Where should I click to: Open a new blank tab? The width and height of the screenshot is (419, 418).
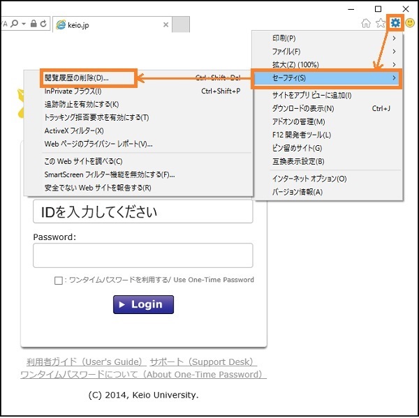tap(181, 25)
